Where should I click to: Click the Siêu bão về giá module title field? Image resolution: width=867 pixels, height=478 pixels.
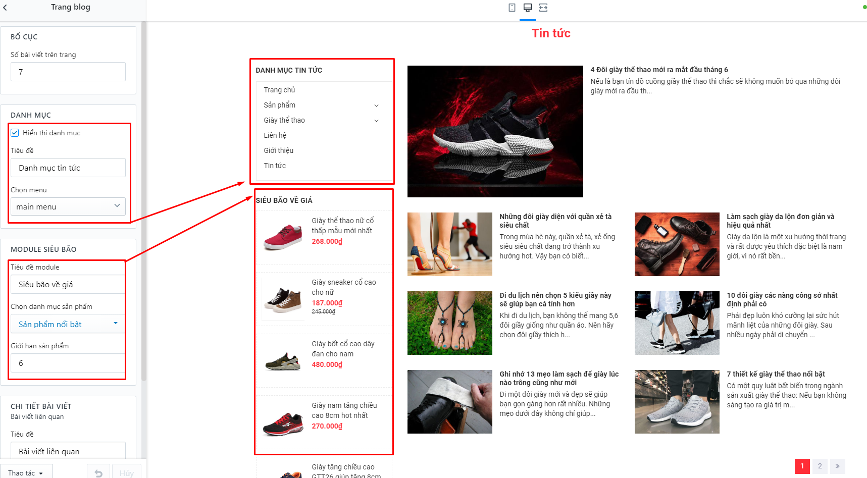pyautogui.click(x=68, y=284)
